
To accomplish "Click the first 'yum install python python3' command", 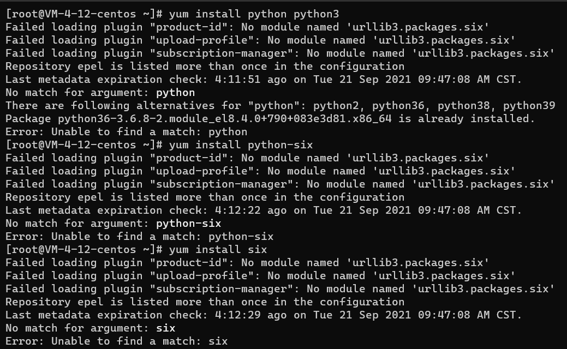I will [x=254, y=14].
